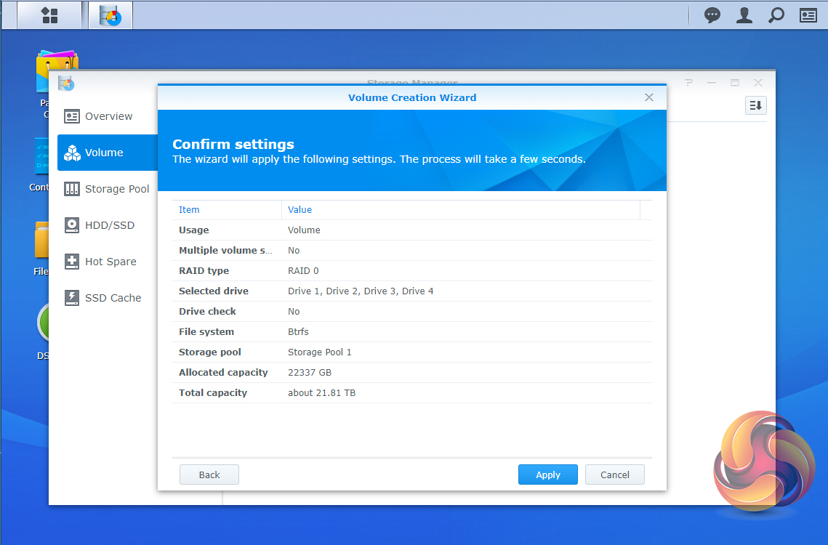Click the Hot Spare plus icon
828x545 pixels.
pyautogui.click(x=72, y=262)
